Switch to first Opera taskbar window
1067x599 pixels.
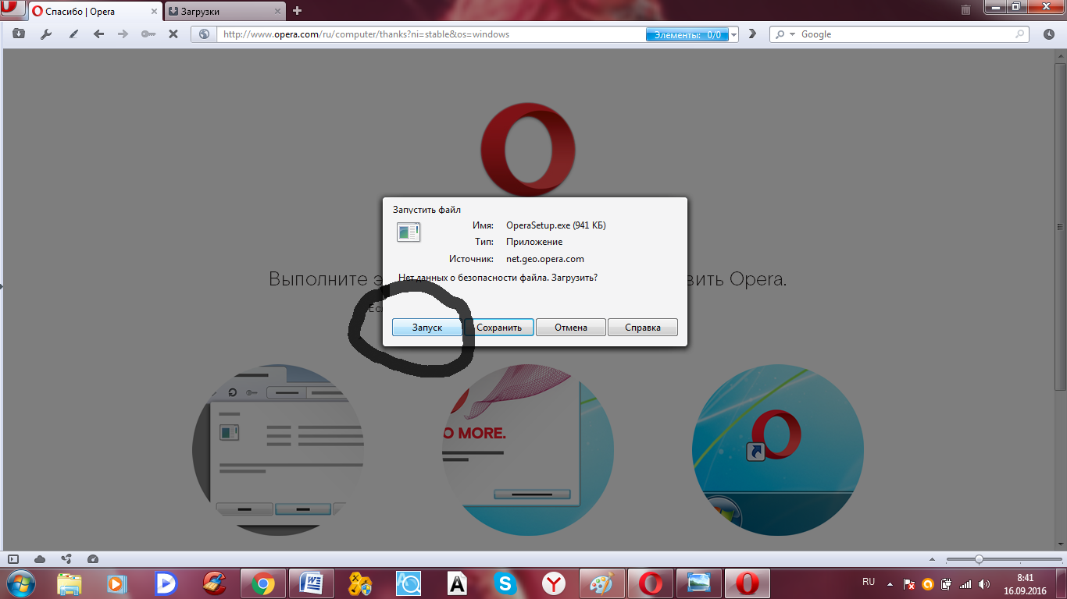(x=651, y=583)
